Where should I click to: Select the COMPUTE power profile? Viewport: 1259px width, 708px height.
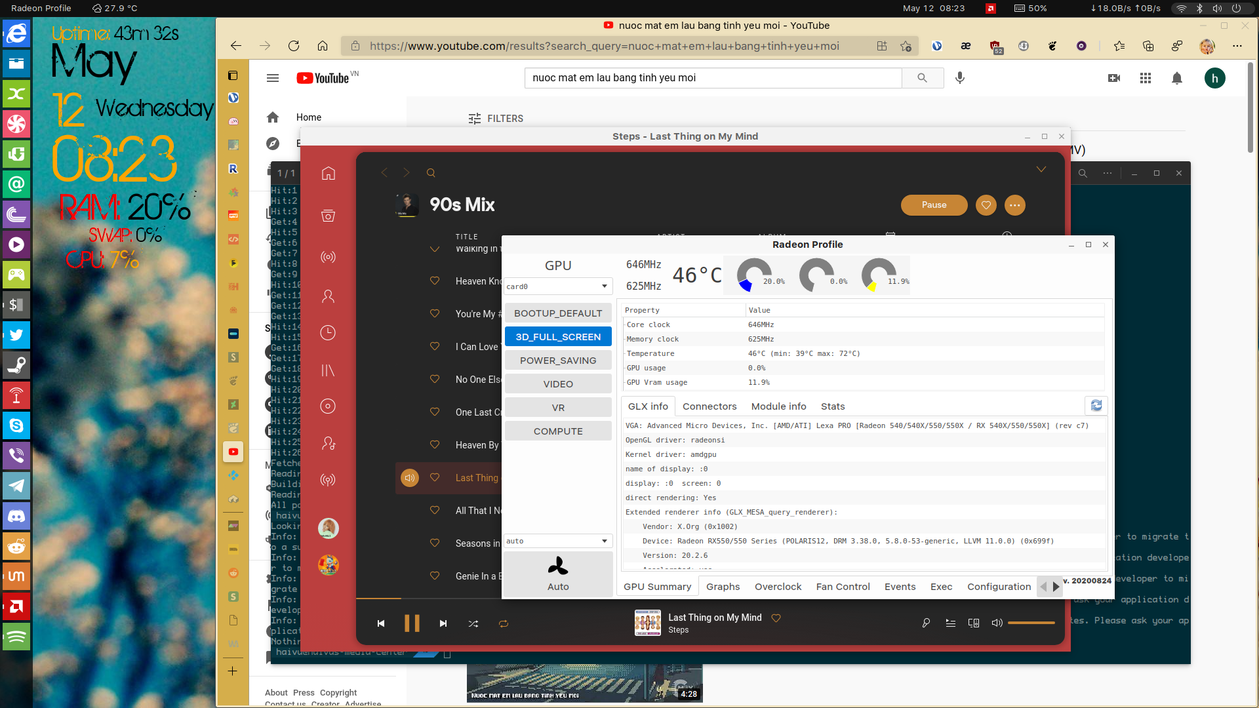[x=558, y=431]
